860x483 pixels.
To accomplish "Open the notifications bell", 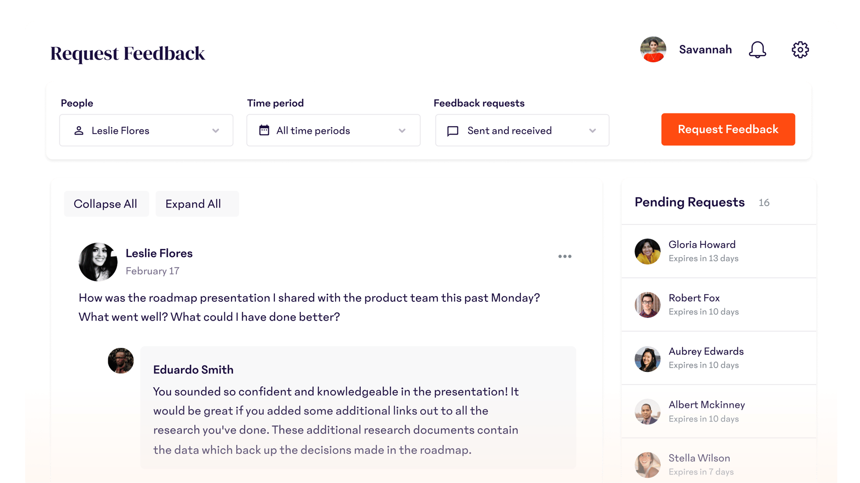I will click(758, 50).
